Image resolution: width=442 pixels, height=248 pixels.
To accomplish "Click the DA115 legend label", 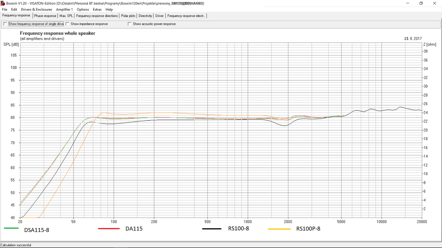I will click(x=134, y=228).
